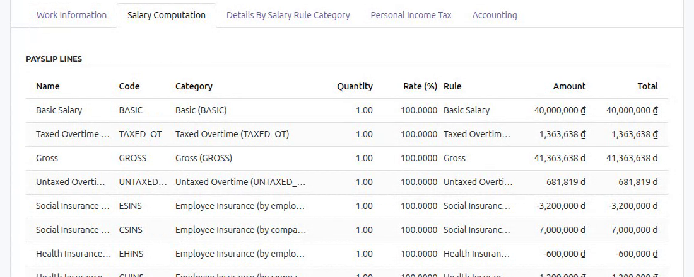Screen dimensions: 694x277
Task: Click the BASIC code cell
Action: coord(131,110)
